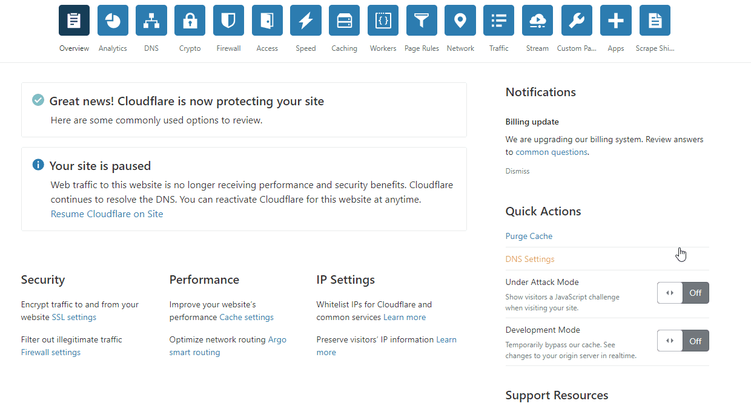Open the Caching drive icon

tap(345, 21)
